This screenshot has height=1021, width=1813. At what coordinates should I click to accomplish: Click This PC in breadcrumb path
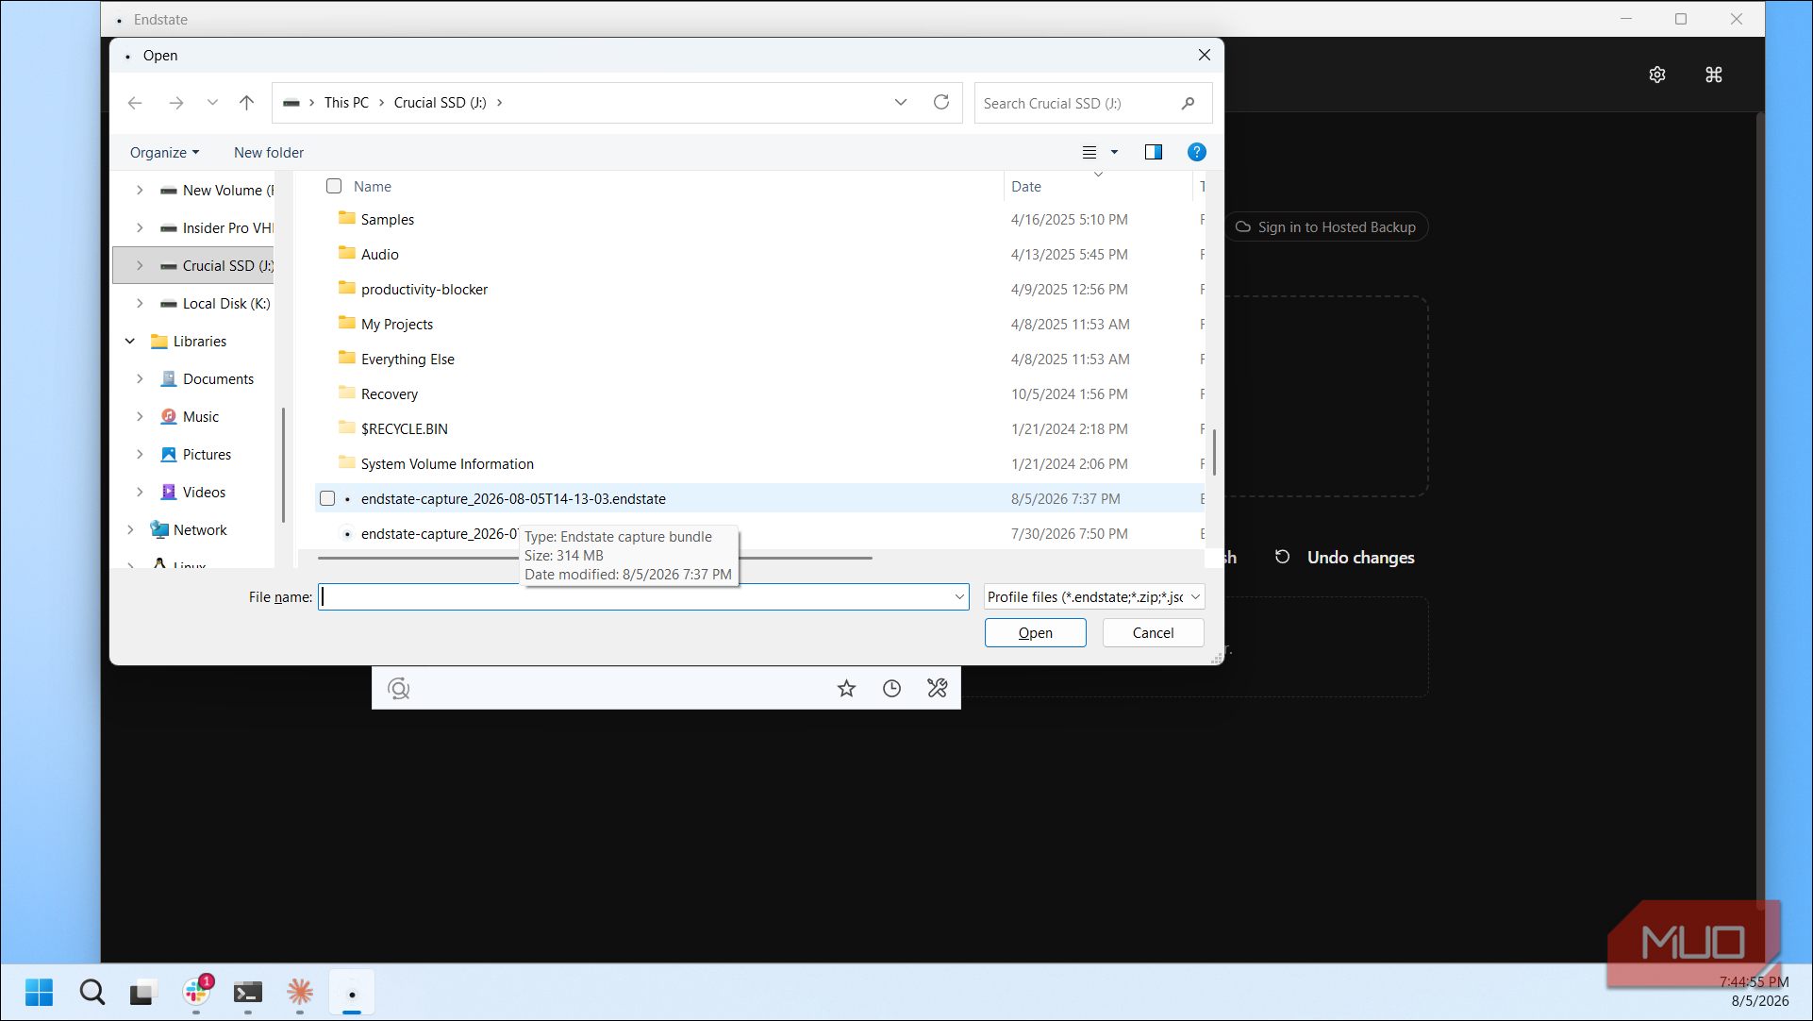click(x=346, y=103)
